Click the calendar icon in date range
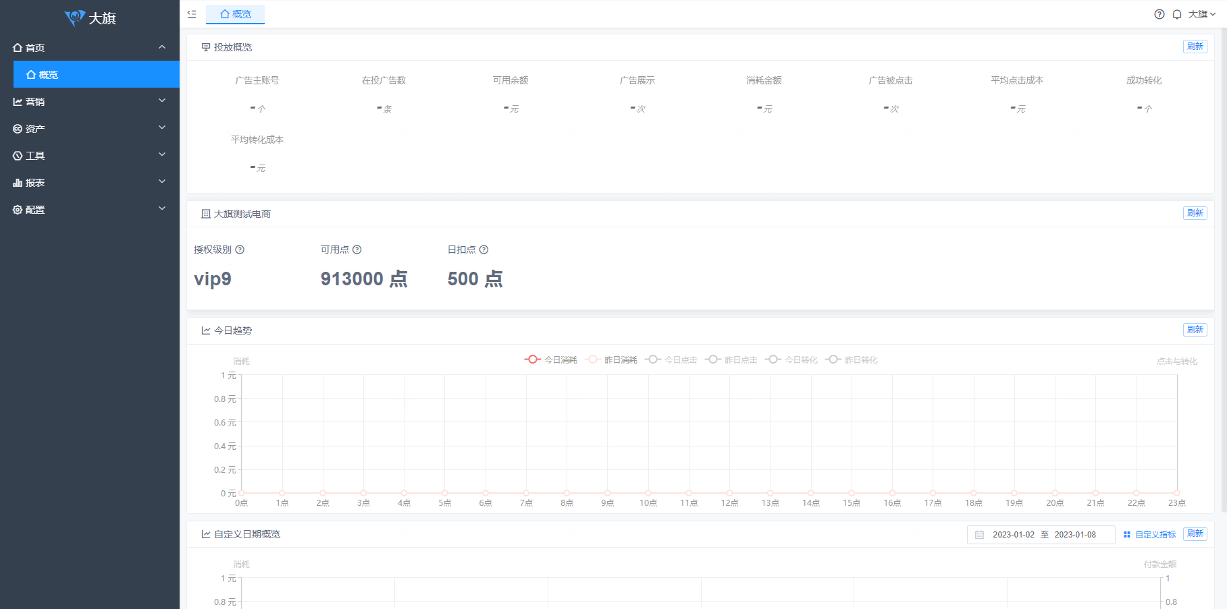Viewport: 1227px width, 609px height. pyautogui.click(x=979, y=535)
